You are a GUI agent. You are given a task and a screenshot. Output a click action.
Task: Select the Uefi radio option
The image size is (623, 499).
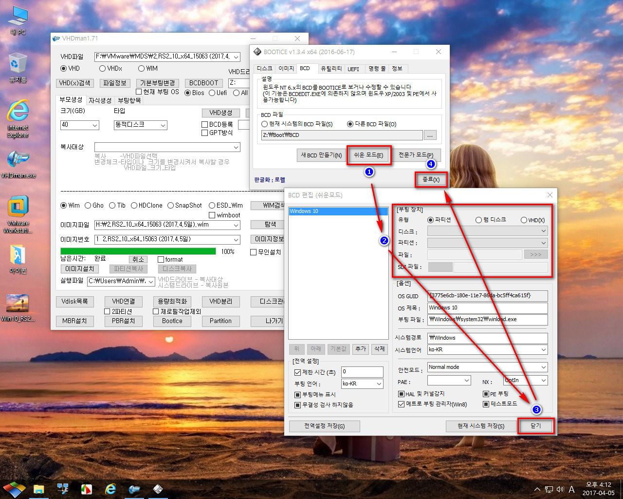click(x=212, y=93)
